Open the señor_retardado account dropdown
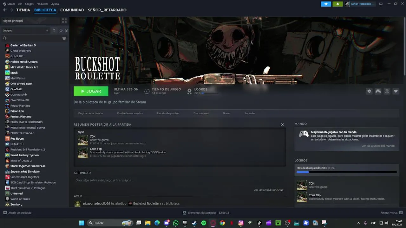Viewport: 406px width, 228px height. [360, 4]
